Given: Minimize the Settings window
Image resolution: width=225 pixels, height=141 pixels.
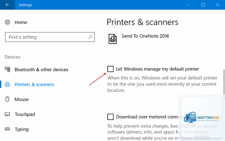Looking at the screenshot, I should (x=189, y=5).
